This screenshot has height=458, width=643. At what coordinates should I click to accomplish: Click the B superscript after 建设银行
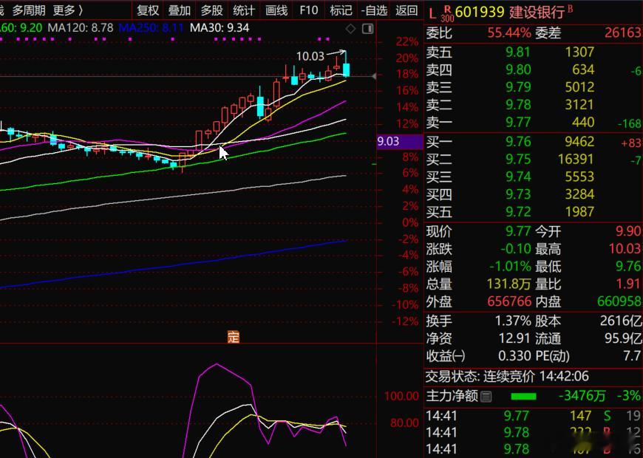pos(570,9)
